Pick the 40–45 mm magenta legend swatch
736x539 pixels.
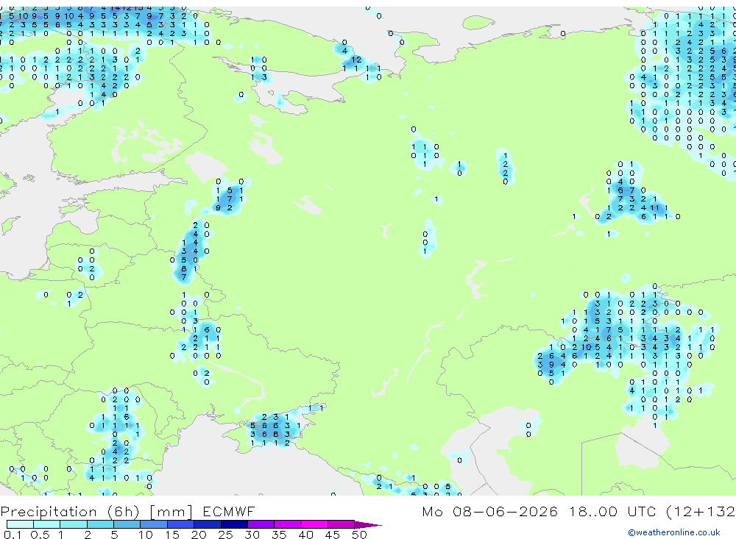314,524
